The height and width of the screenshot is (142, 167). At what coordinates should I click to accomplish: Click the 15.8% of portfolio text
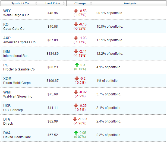click(110, 27)
